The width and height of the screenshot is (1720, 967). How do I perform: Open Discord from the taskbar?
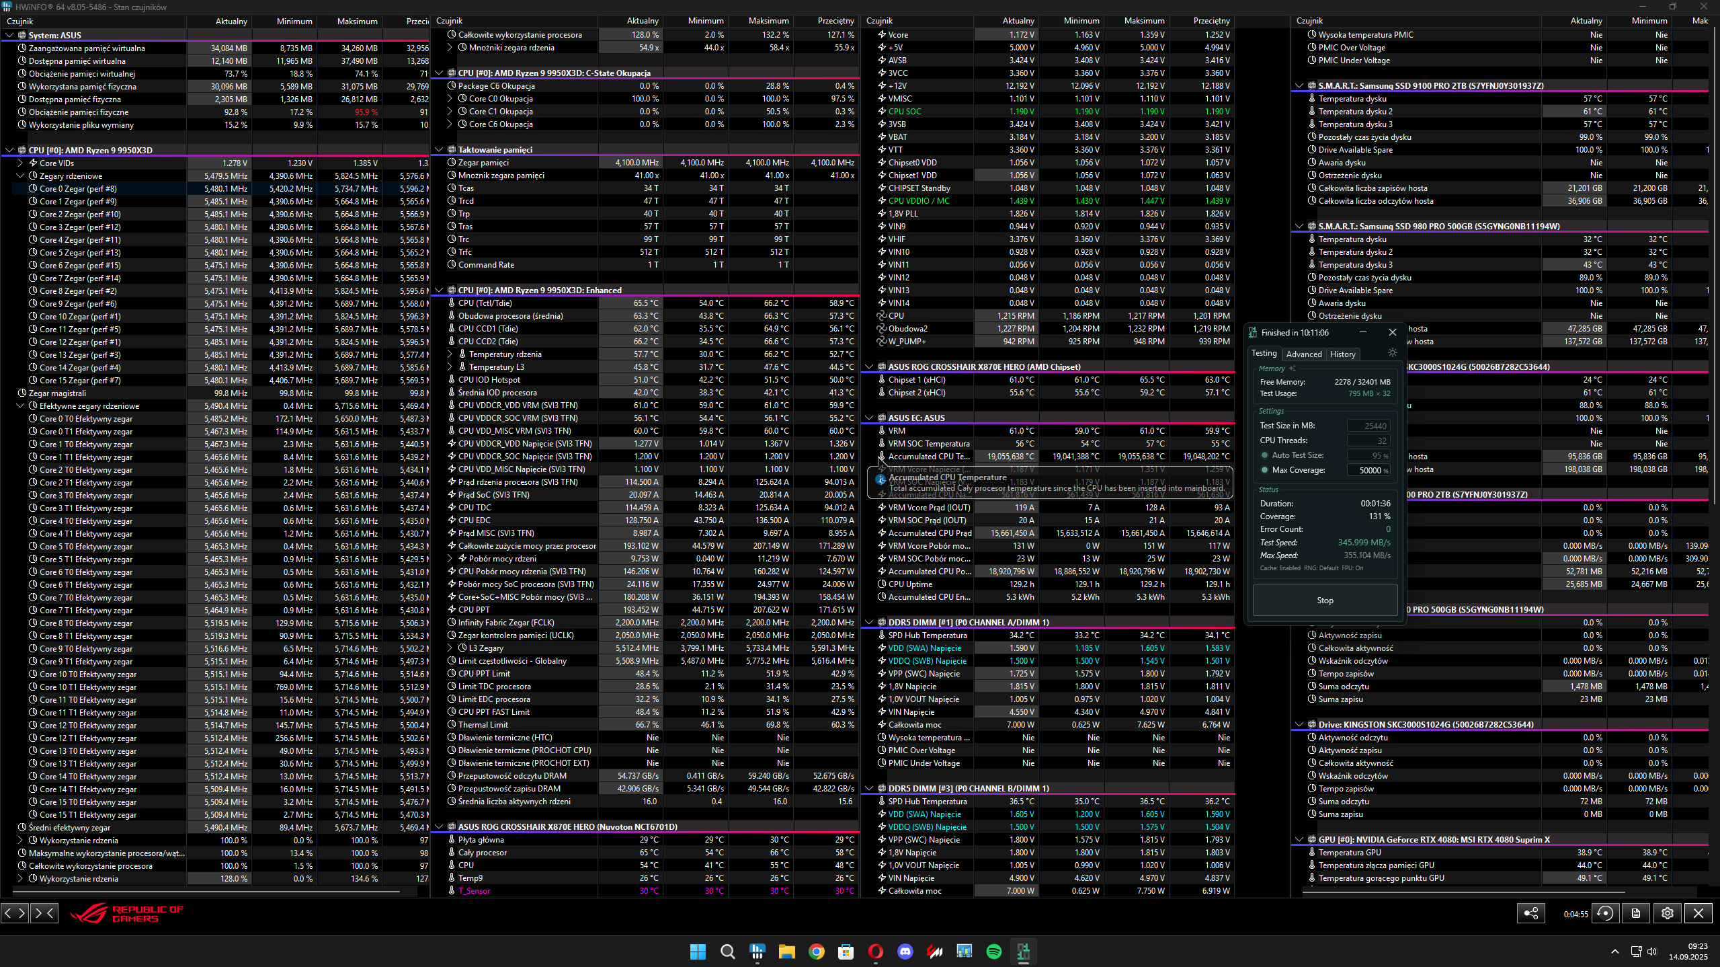pyautogui.click(x=905, y=952)
